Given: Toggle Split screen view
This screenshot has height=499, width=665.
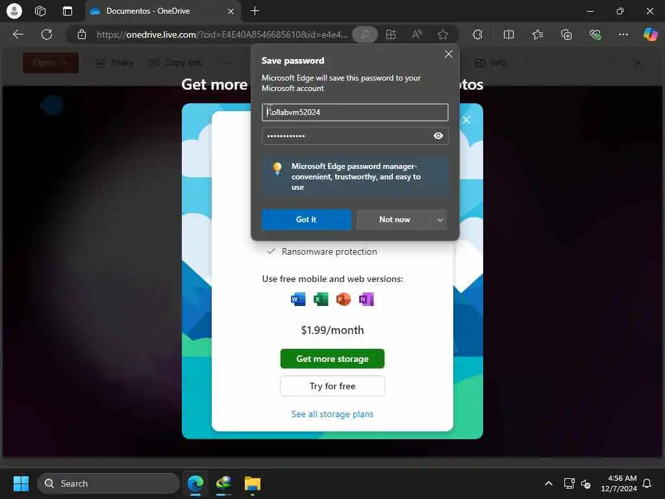Looking at the screenshot, I should click(x=508, y=34).
